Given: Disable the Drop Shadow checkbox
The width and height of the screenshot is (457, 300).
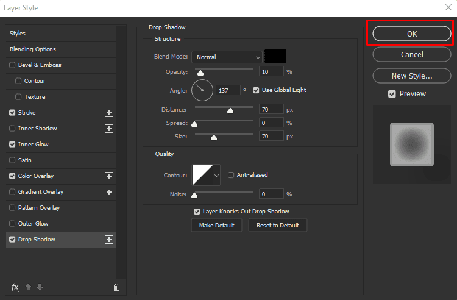Looking at the screenshot, I should tap(12, 240).
